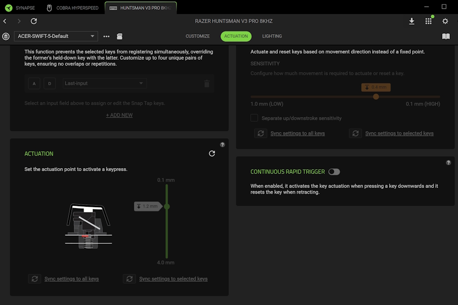Screen dimensions: 458x305
Task: Click the actuation point vertical slider handle
Action: click(x=167, y=207)
